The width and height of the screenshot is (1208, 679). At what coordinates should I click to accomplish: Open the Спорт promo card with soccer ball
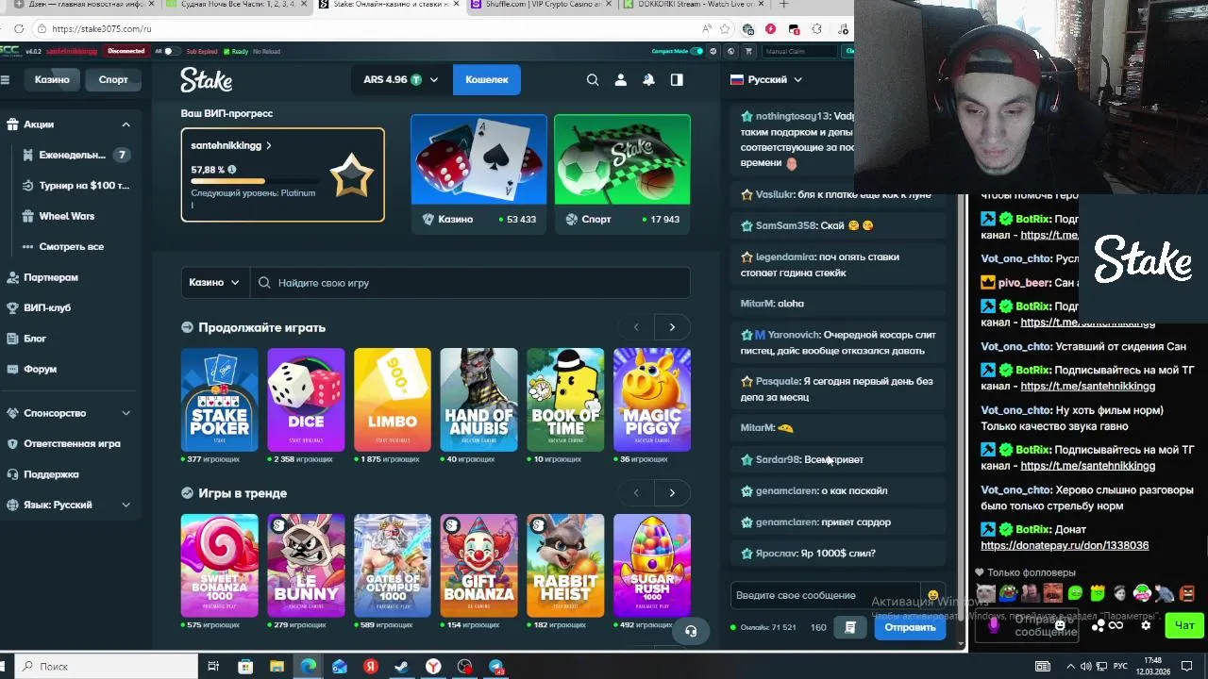tap(622, 174)
